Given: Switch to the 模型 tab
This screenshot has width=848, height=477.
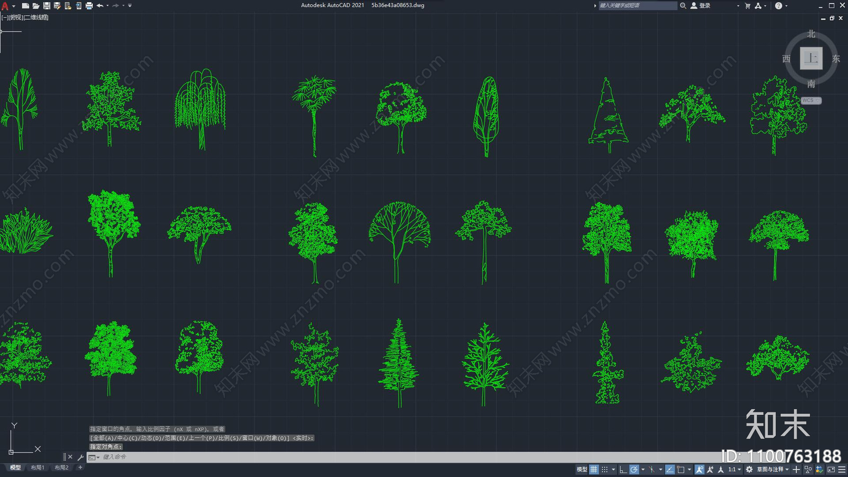Looking at the screenshot, I should coord(15,467).
